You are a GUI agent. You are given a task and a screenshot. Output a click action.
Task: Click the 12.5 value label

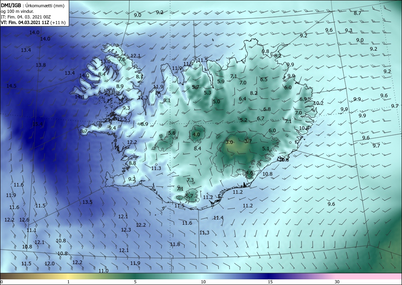click(x=122, y=119)
